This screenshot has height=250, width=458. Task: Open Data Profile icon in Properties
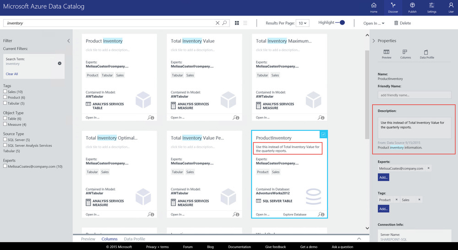[426, 54]
